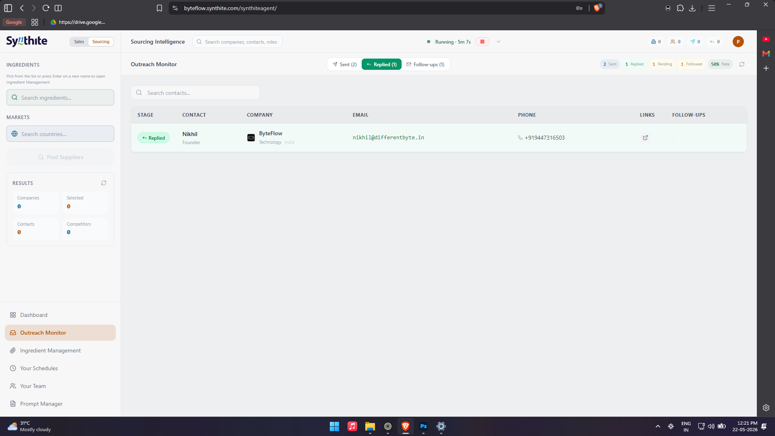The height and width of the screenshot is (436, 775).
Task: Open Gmail in the browser sidebar
Action: [x=766, y=54]
